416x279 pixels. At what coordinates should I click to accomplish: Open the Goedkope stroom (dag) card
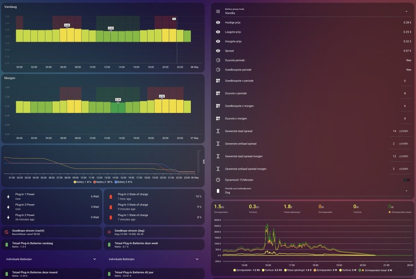154,232
